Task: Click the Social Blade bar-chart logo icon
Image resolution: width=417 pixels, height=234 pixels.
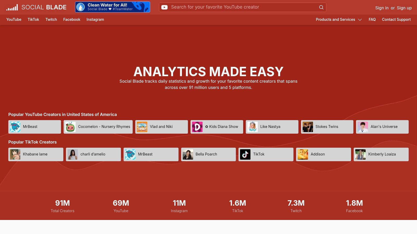Action: click(12, 7)
